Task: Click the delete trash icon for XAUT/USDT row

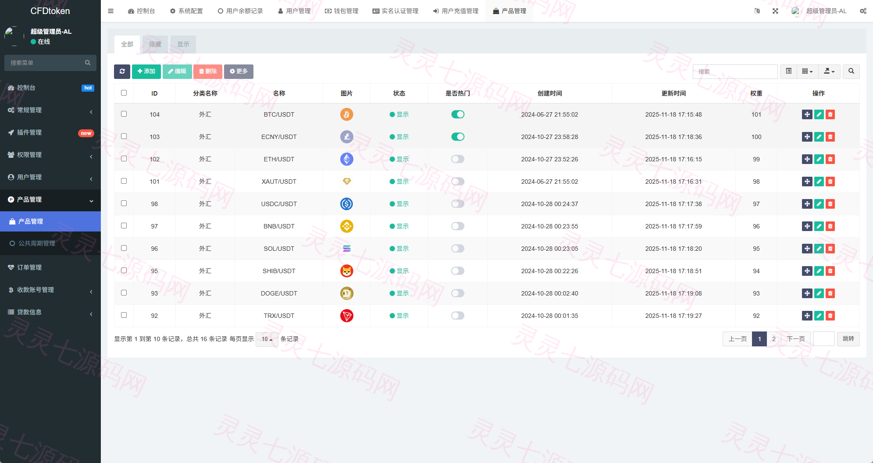Action: [x=830, y=182]
